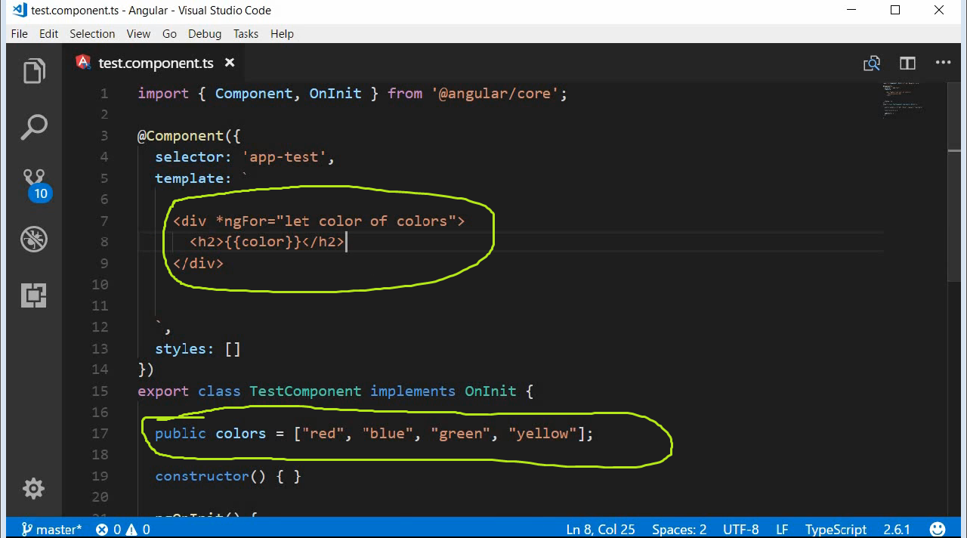Select the Debug icon in activity bar
This screenshot has width=967, height=538.
pyautogui.click(x=33, y=239)
